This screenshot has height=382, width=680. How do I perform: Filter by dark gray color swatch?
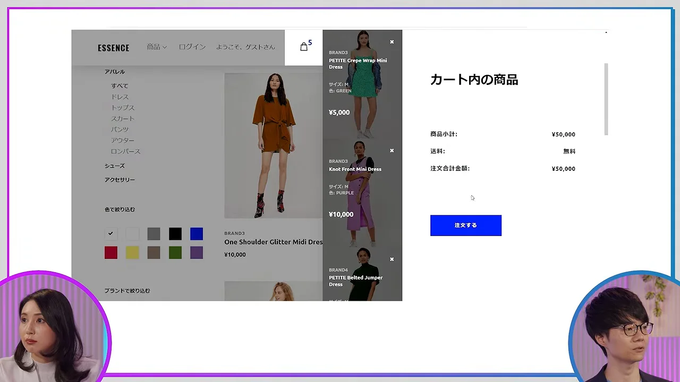154,233
